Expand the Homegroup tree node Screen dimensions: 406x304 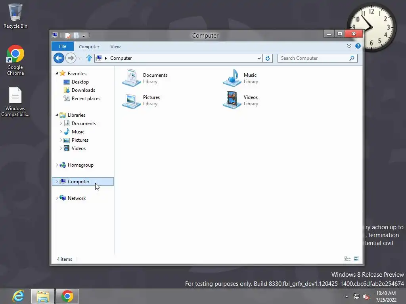click(57, 165)
